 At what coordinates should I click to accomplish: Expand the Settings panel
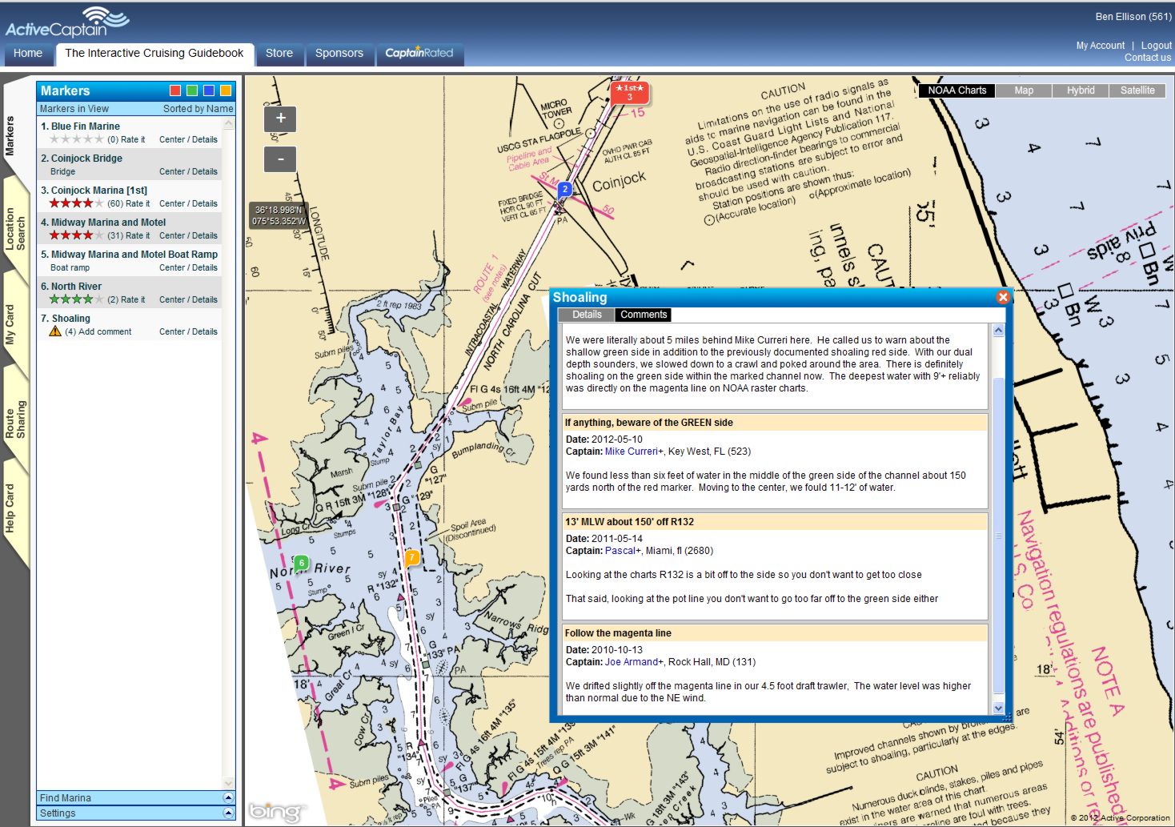(x=228, y=813)
